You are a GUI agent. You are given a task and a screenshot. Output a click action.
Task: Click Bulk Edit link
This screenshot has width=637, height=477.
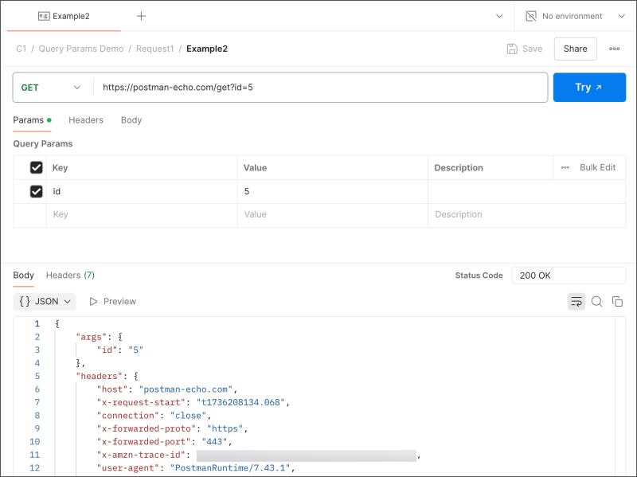coord(597,167)
